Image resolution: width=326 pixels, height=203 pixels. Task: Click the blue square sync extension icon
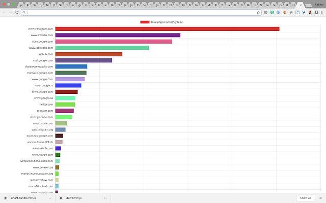click(x=297, y=12)
